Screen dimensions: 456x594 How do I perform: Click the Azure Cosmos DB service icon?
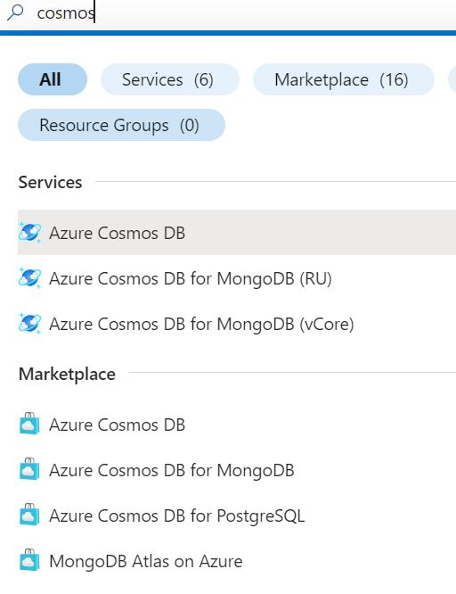tap(29, 232)
